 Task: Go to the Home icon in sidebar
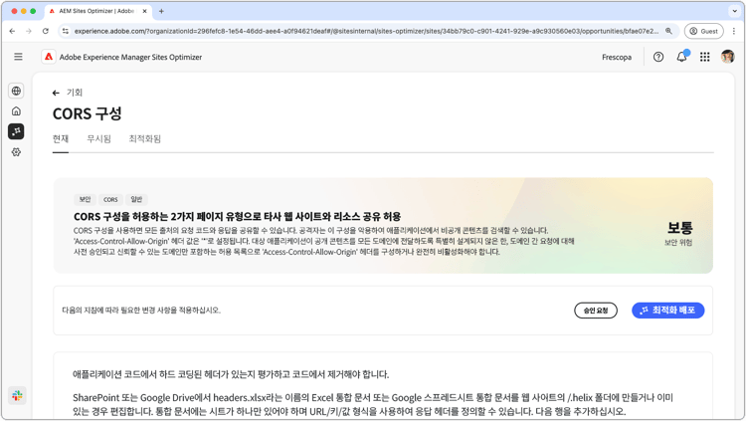(x=16, y=110)
